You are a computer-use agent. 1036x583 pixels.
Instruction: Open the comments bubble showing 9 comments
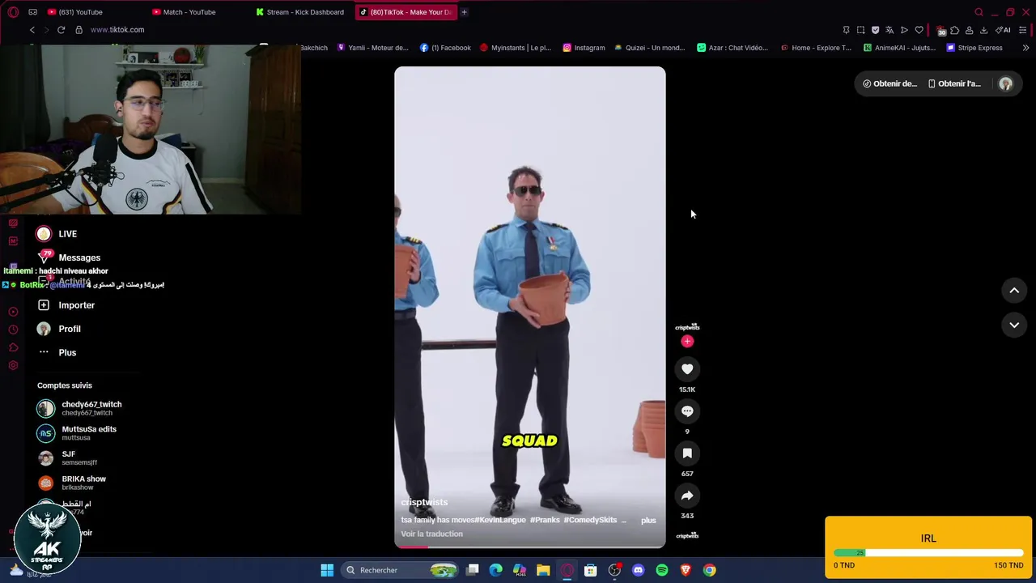click(687, 411)
